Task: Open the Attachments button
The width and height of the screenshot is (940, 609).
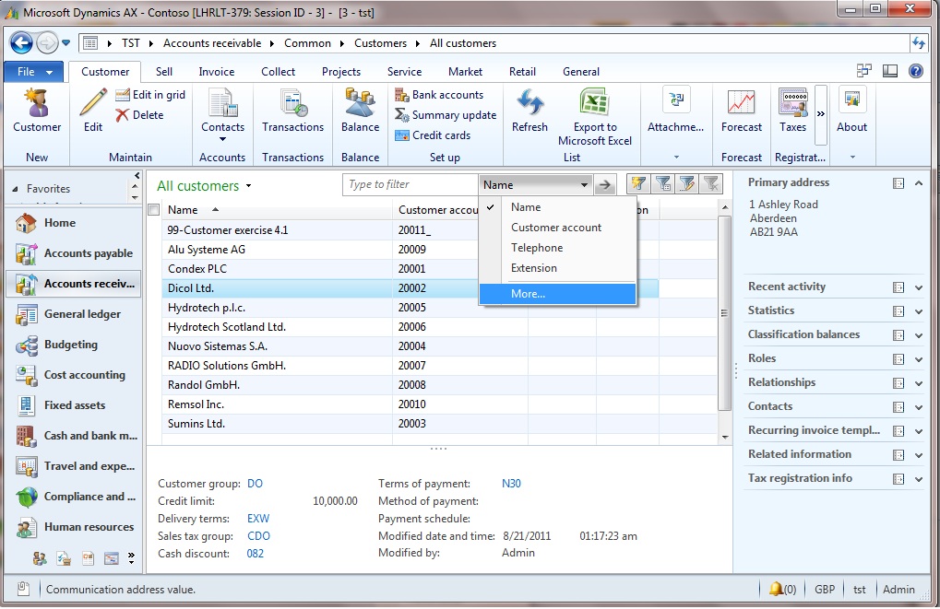Action: (x=675, y=111)
